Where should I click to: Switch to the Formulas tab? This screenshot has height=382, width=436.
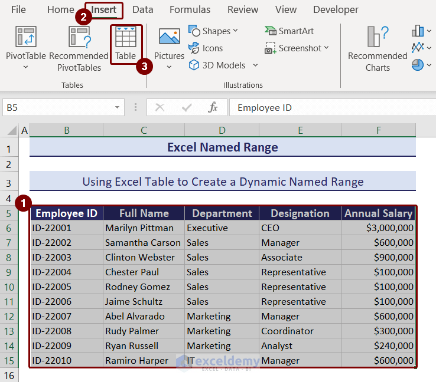pyautogui.click(x=190, y=9)
